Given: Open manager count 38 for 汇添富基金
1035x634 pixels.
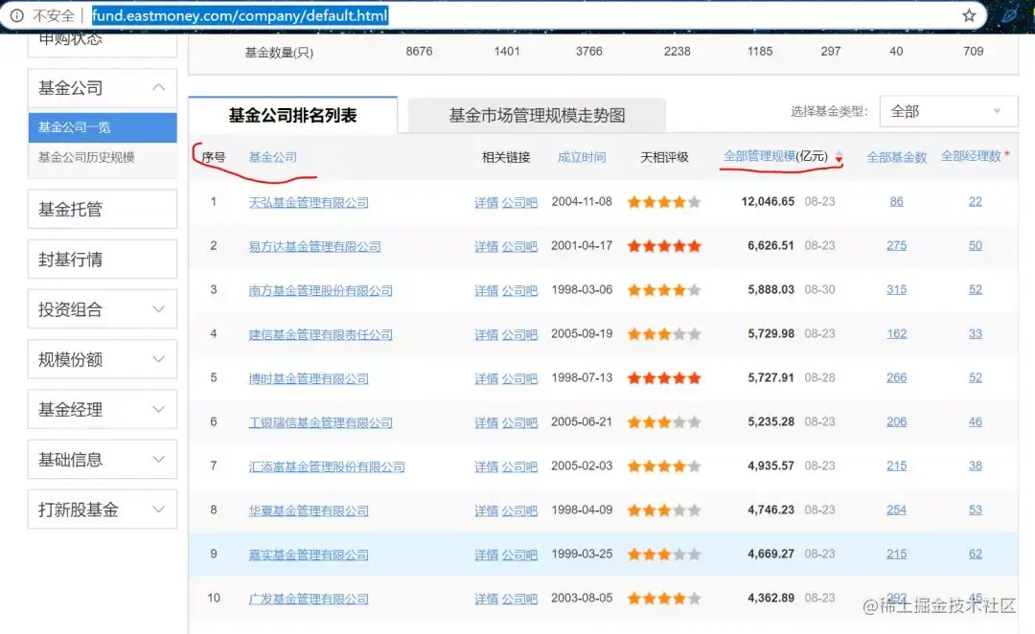Looking at the screenshot, I should 975,465.
